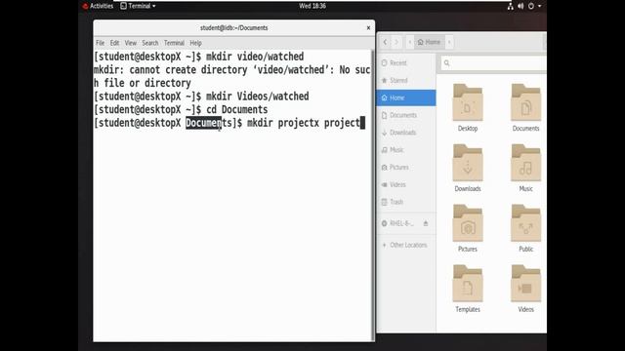Focus the Files search field
This screenshot has width=625, height=351.
point(493,62)
